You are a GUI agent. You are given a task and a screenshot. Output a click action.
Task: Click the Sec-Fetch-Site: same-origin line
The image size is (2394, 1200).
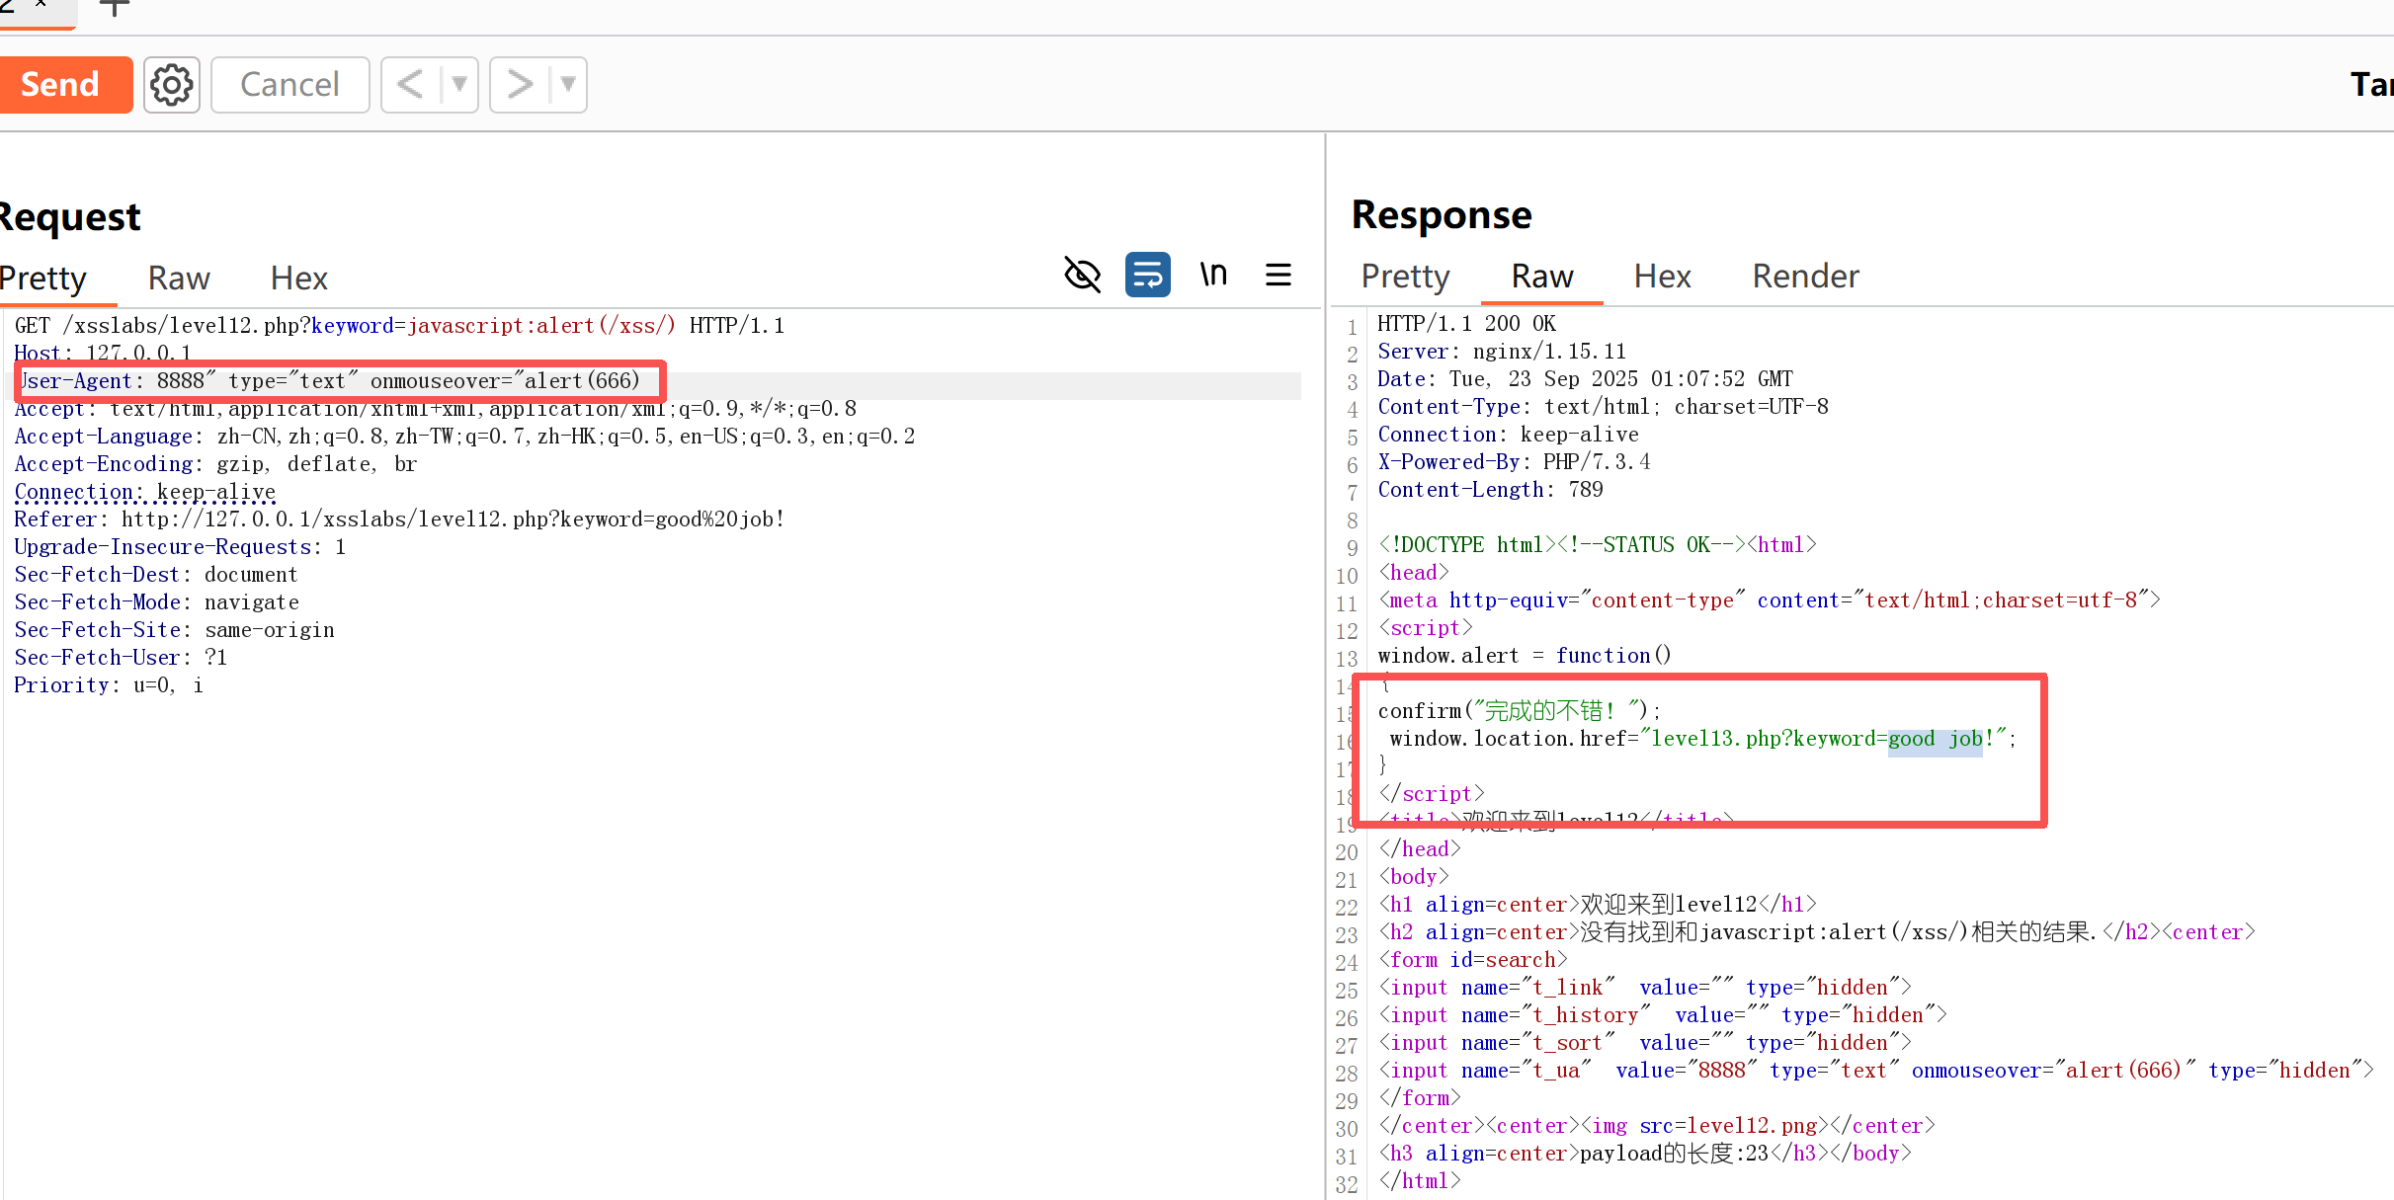tap(174, 630)
